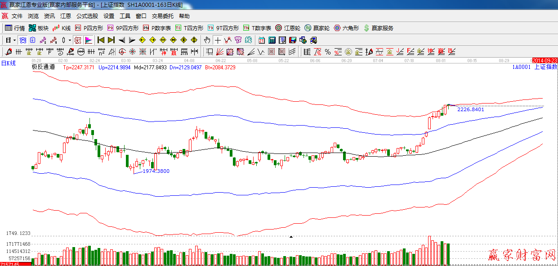The height and width of the screenshot is (266, 558).
Task: Select the hand pan tool
Action: coord(207,40)
